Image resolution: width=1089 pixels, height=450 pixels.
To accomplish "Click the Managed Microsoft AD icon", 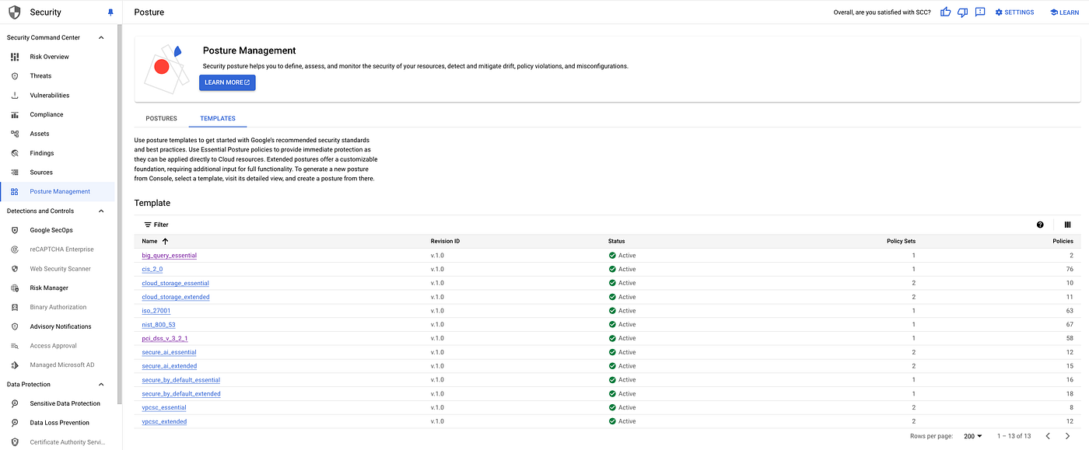I will tap(15, 365).
